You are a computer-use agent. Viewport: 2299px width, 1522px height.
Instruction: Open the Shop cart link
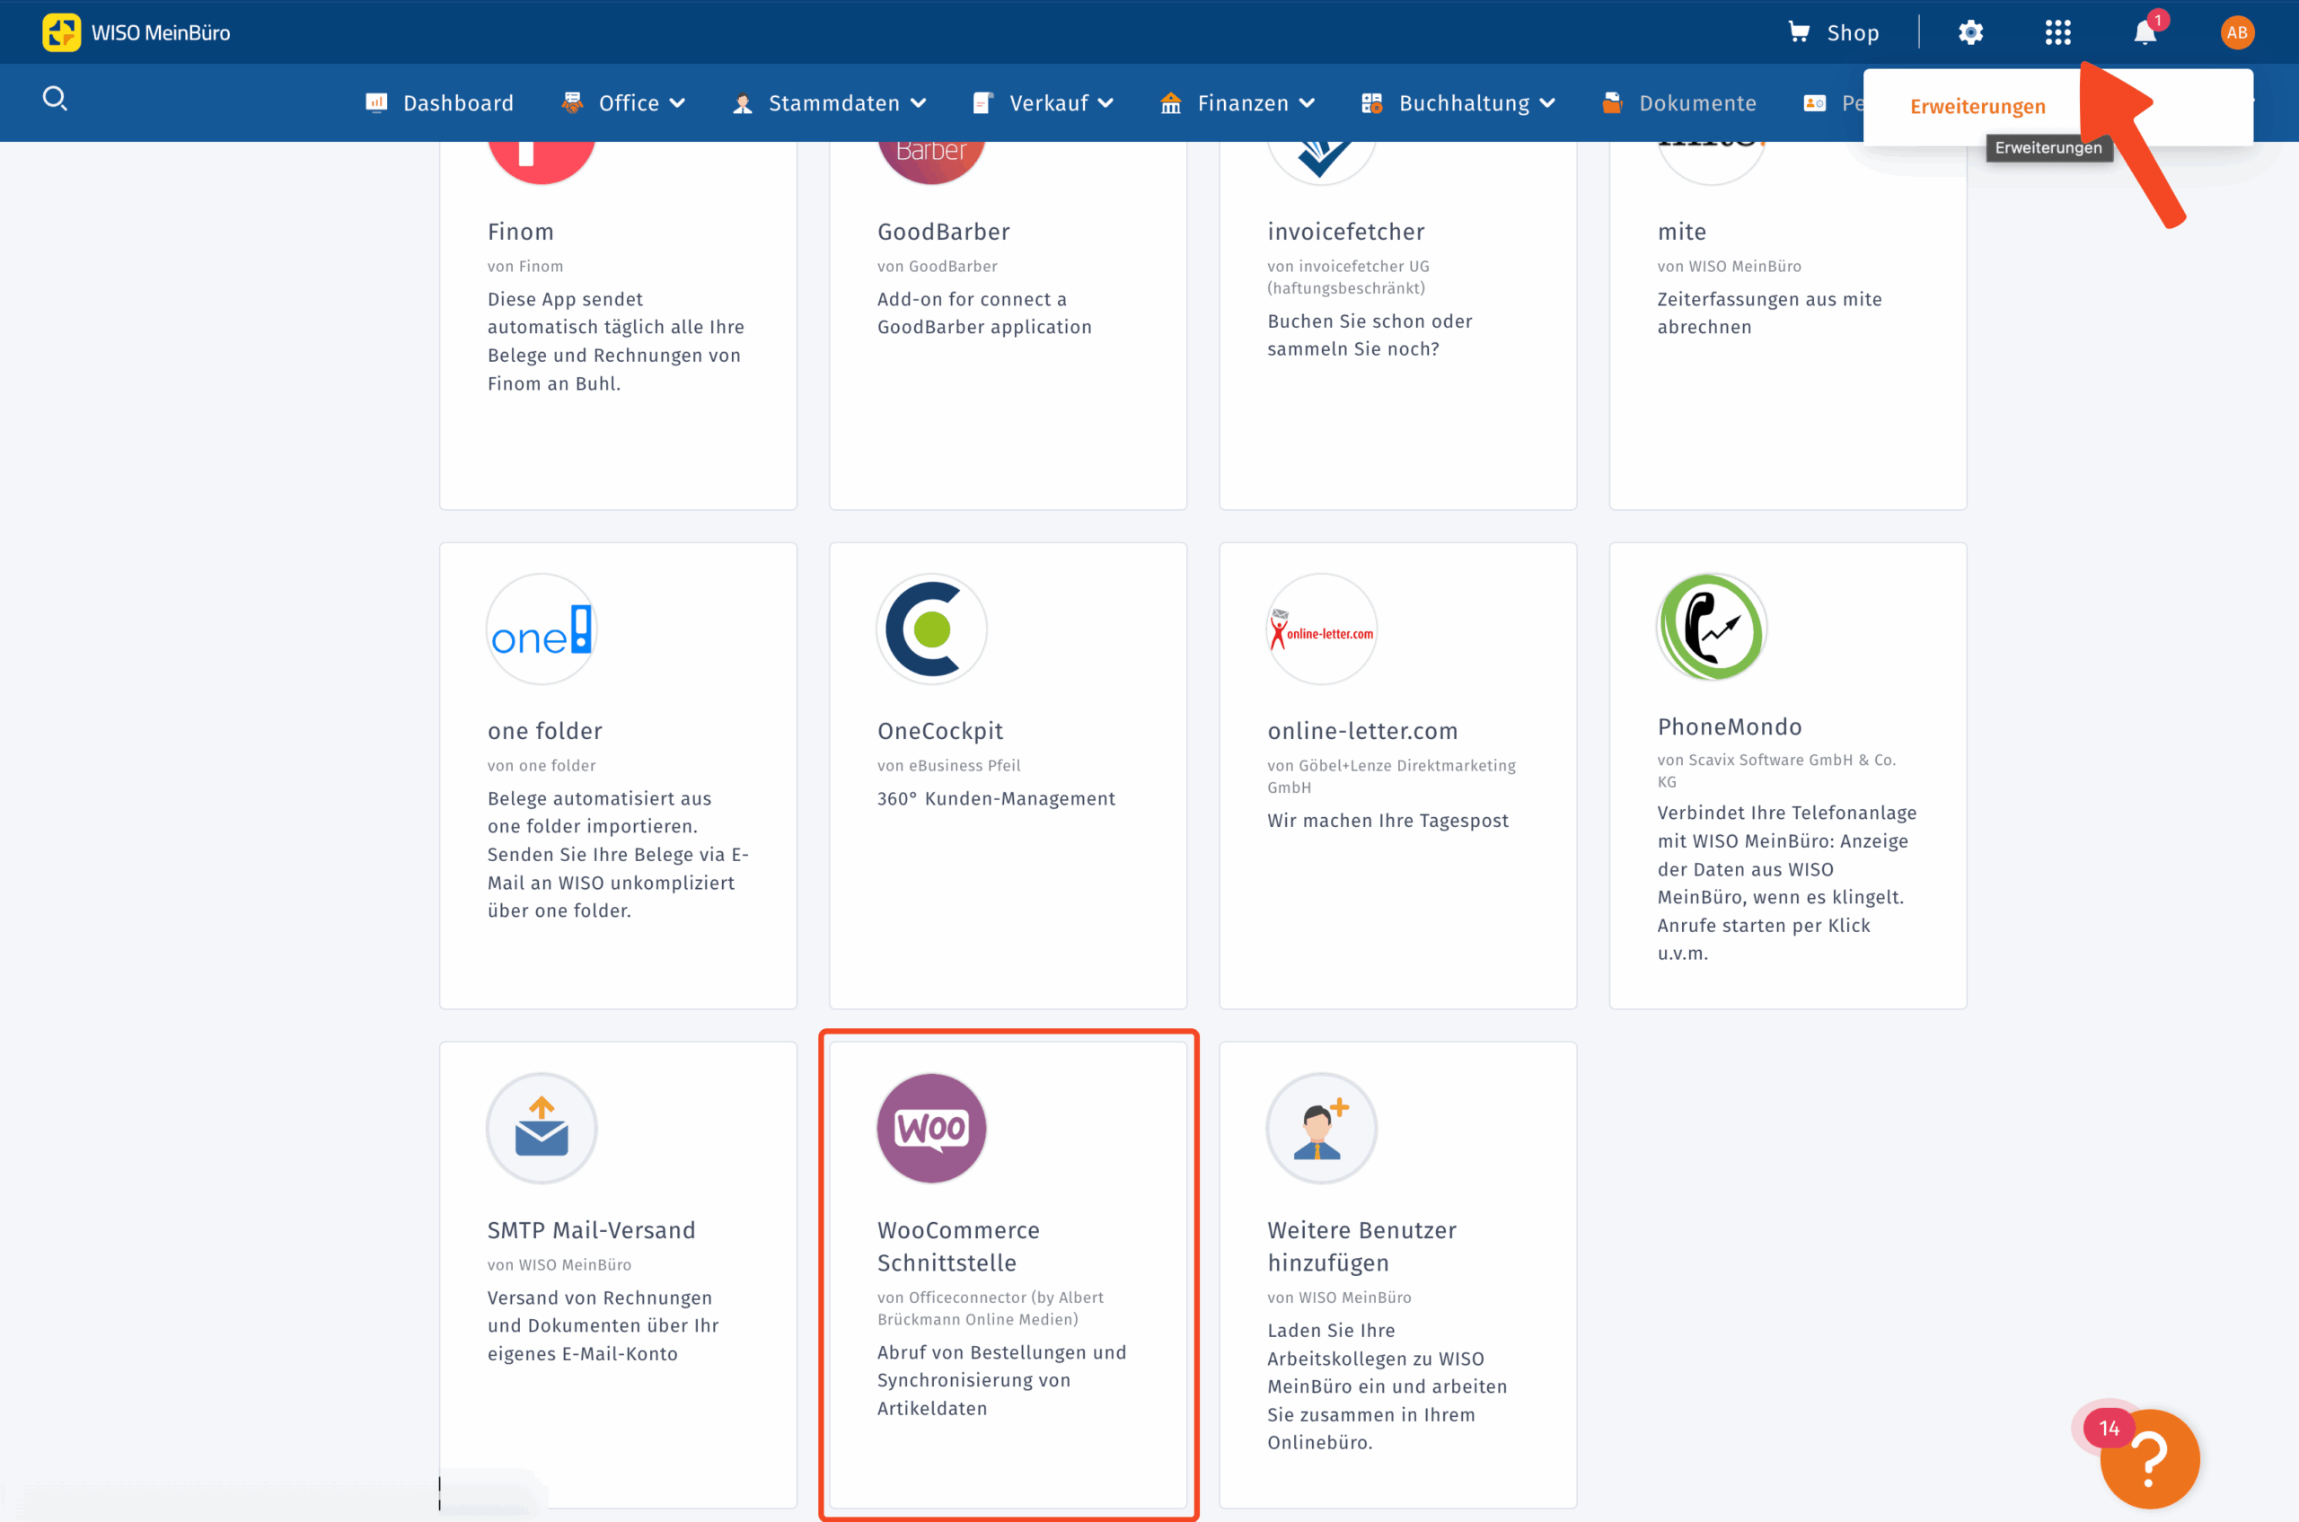[1834, 32]
